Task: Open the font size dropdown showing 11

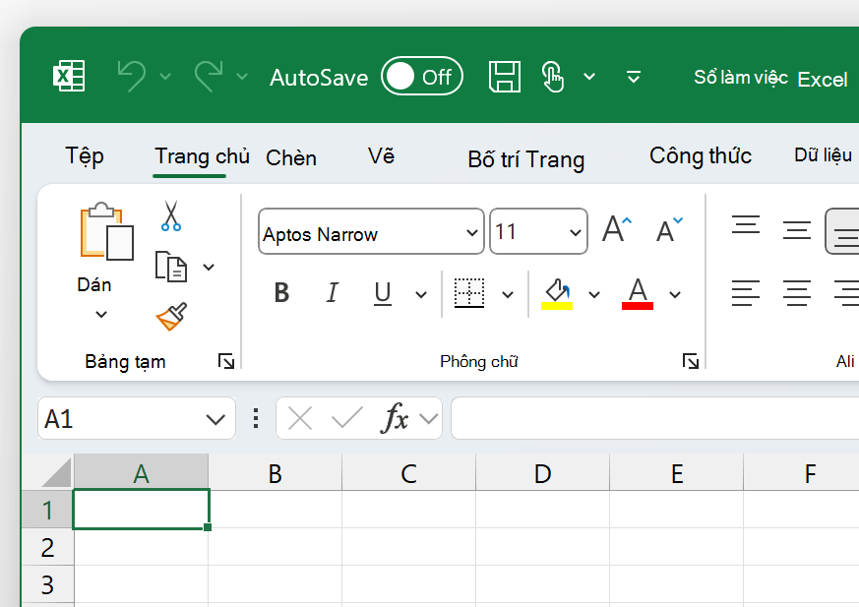Action: (x=577, y=232)
